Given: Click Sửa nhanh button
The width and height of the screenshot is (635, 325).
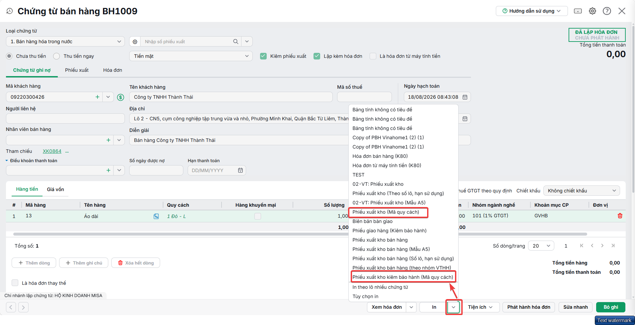Looking at the screenshot, I should (576, 307).
